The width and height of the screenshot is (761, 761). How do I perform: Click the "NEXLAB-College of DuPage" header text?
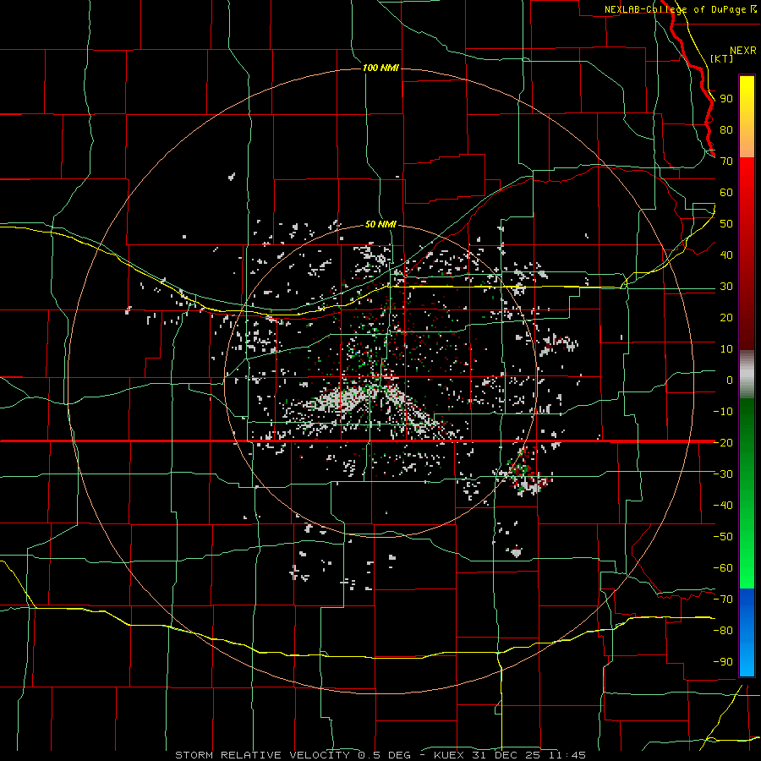coord(676,9)
